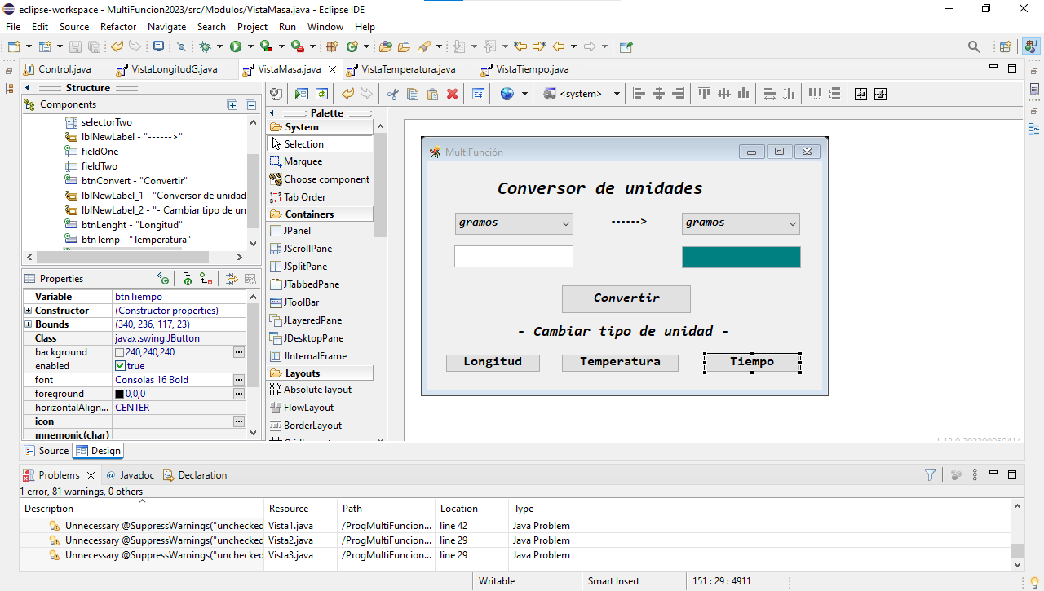Click the Center horizontally in window icon
1044x591 pixels.
coord(860,94)
